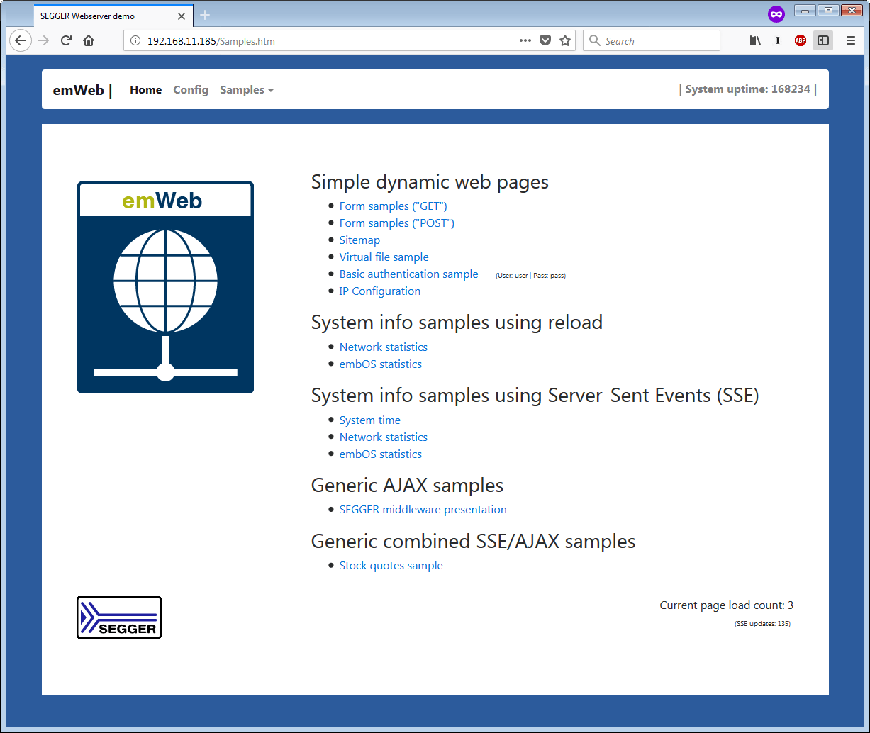Go back with the browser back arrow
Image resolution: width=870 pixels, height=733 pixels.
[21, 40]
